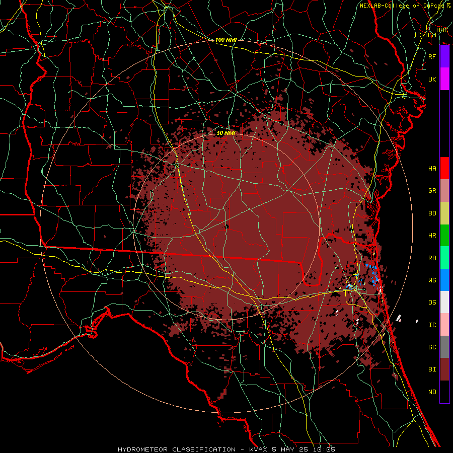Screen dimensions: 453x453
Task: Click the RF legend label
Action: tap(432, 56)
